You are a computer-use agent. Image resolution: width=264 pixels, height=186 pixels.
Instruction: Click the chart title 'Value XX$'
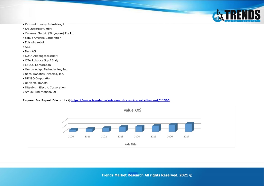click(x=132, y=110)
